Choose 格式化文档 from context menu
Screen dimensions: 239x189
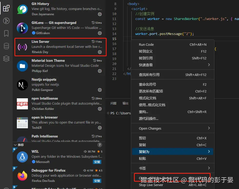coord(173,98)
